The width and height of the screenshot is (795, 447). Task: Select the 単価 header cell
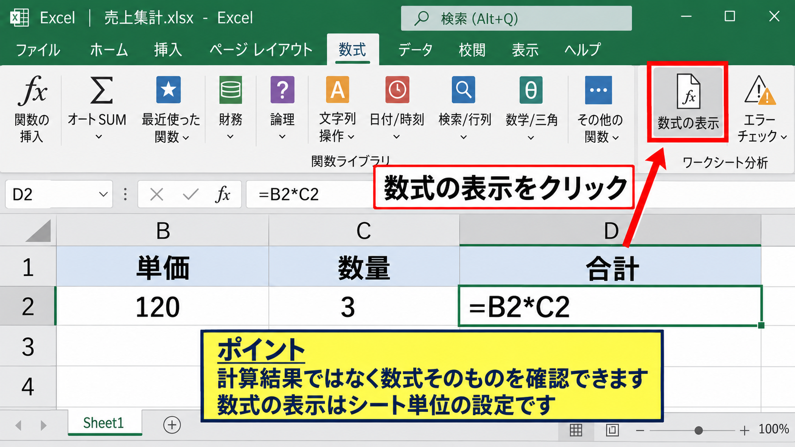click(x=163, y=267)
